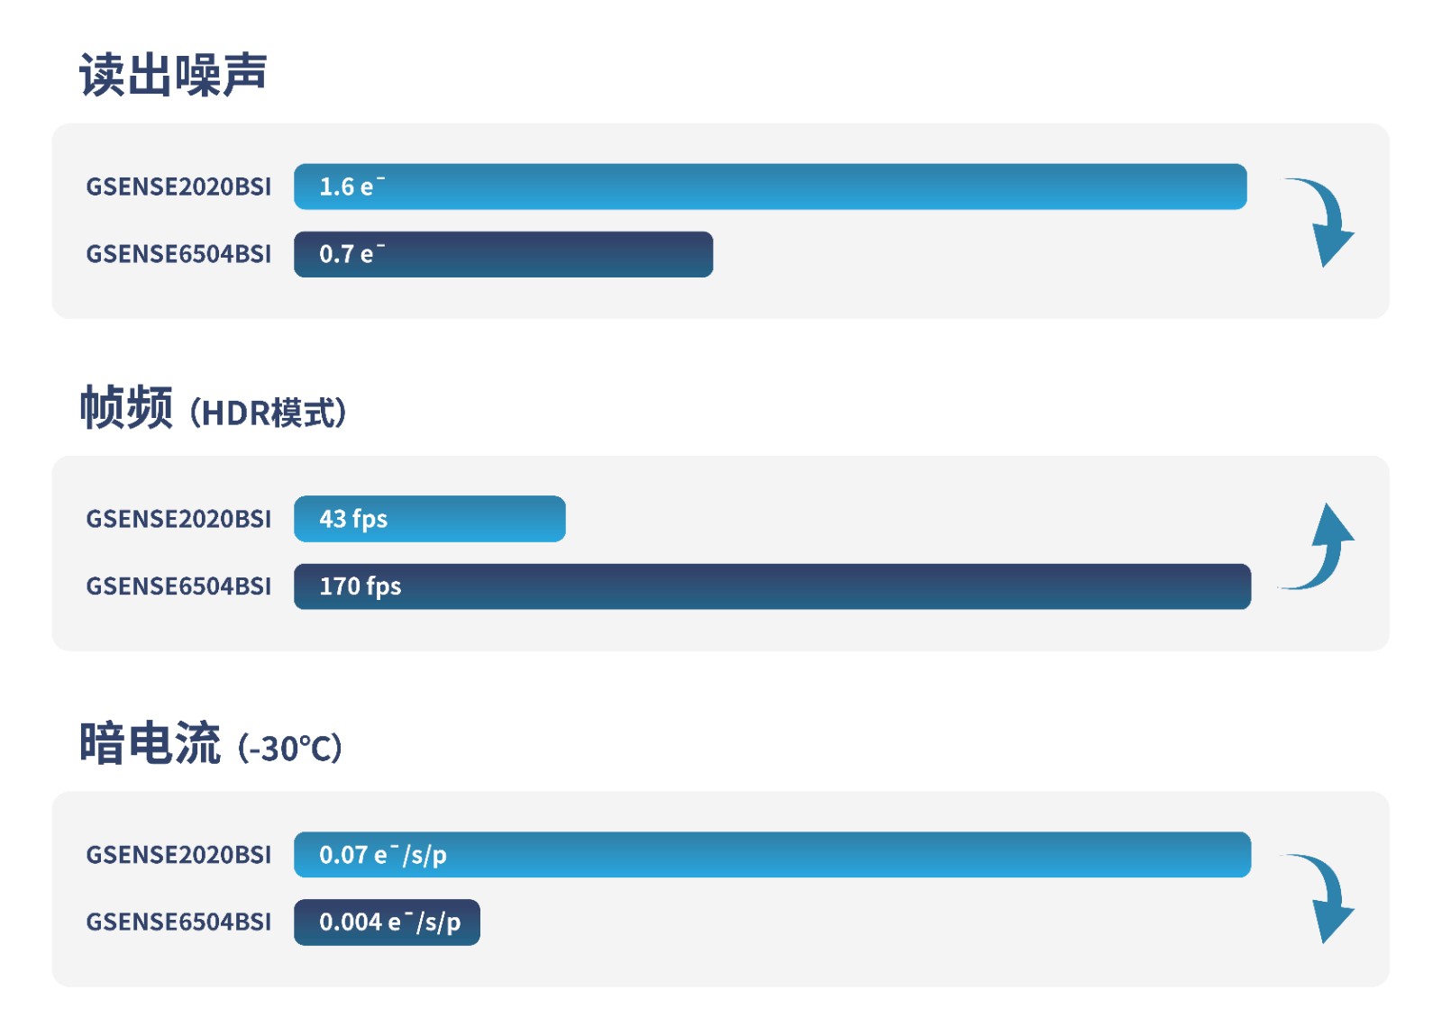This screenshot has width=1442, height=1036.
Task: Click the 170 fps dark blue bar
Action: pos(772,586)
